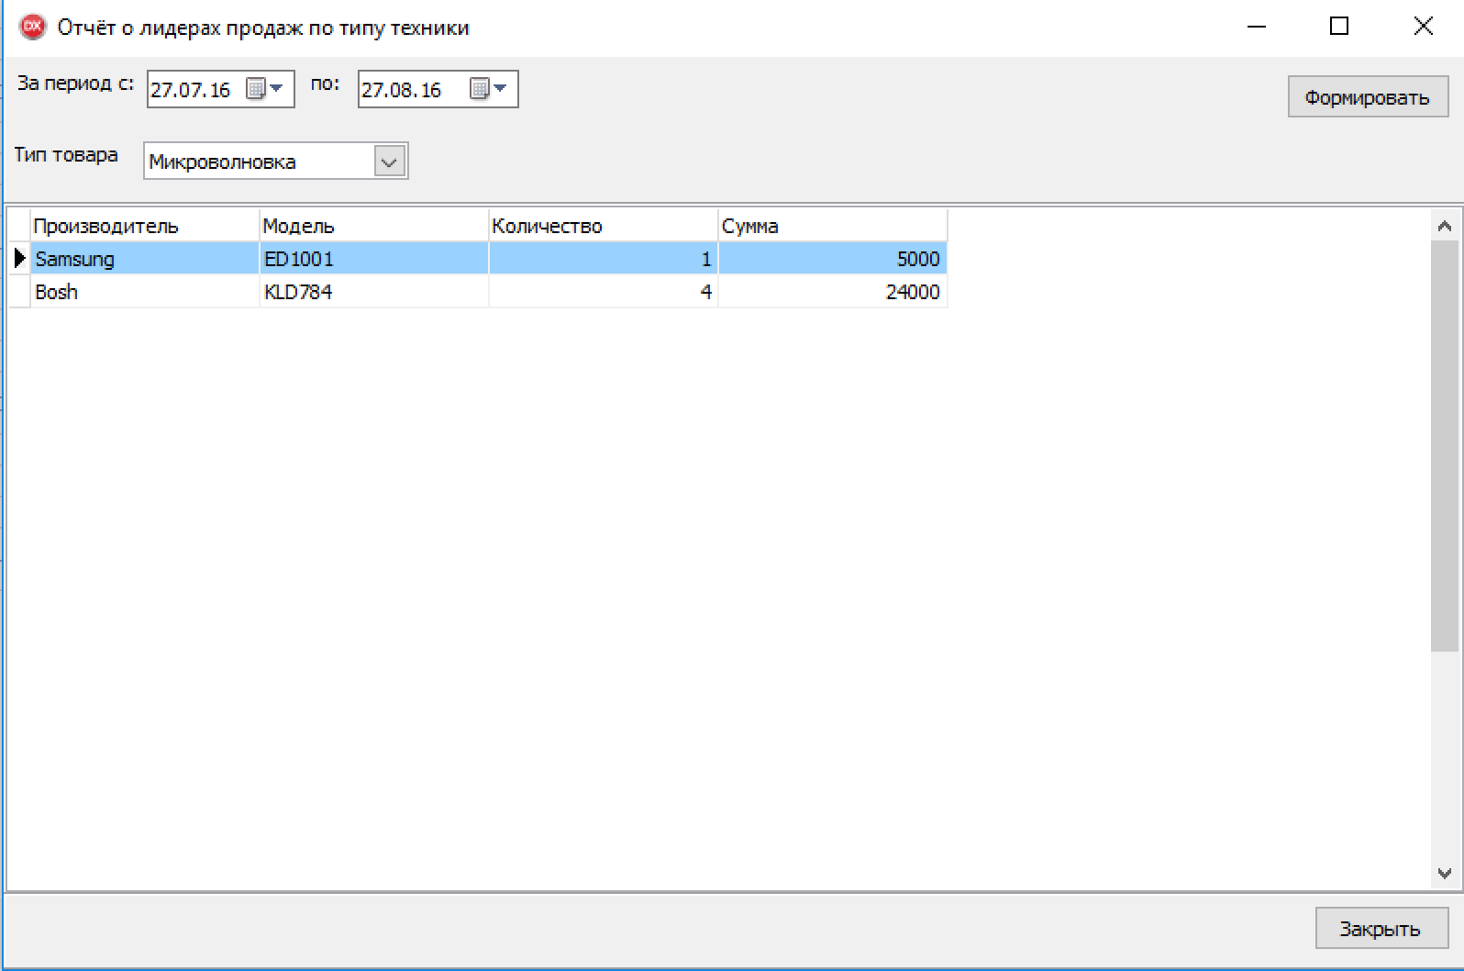Viewport: 1464px width, 971px height.
Task: Click the Закрыть button
Action: coord(1381,929)
